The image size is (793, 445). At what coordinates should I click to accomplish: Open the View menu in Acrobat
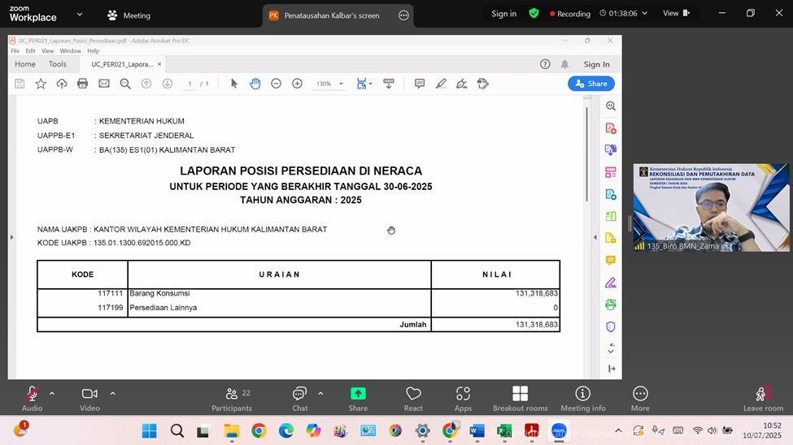coord(47,51)
